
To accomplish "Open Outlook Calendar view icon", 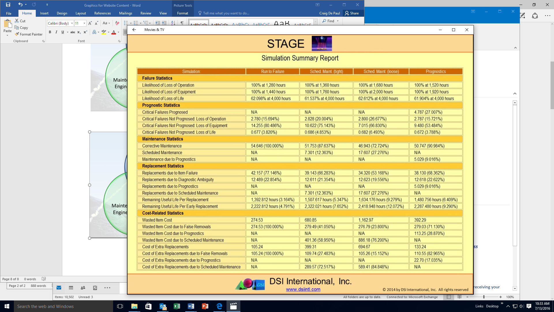I will click(71, 288).
